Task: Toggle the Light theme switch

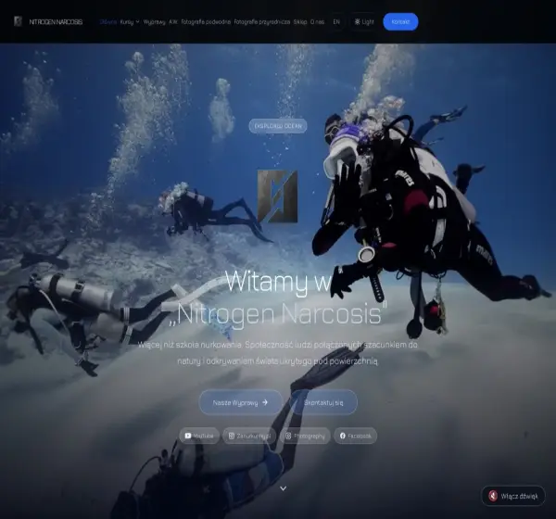Action: (x=364, y=22)
